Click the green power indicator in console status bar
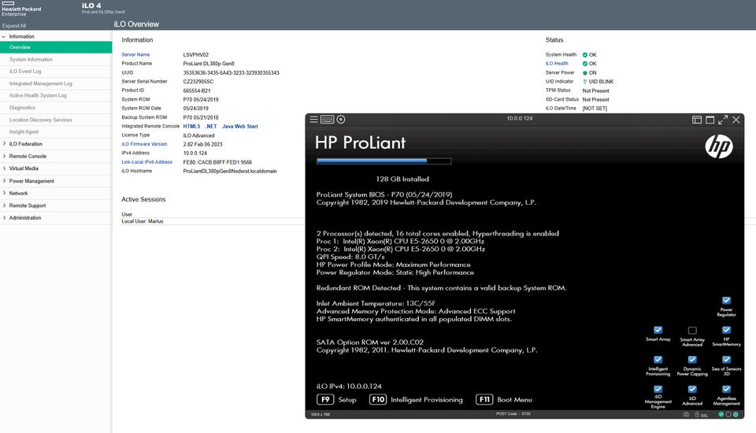The image size is (756, 433). (736, 415)
